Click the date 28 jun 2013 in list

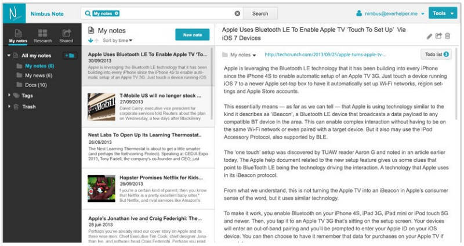(x=100, y=225)
